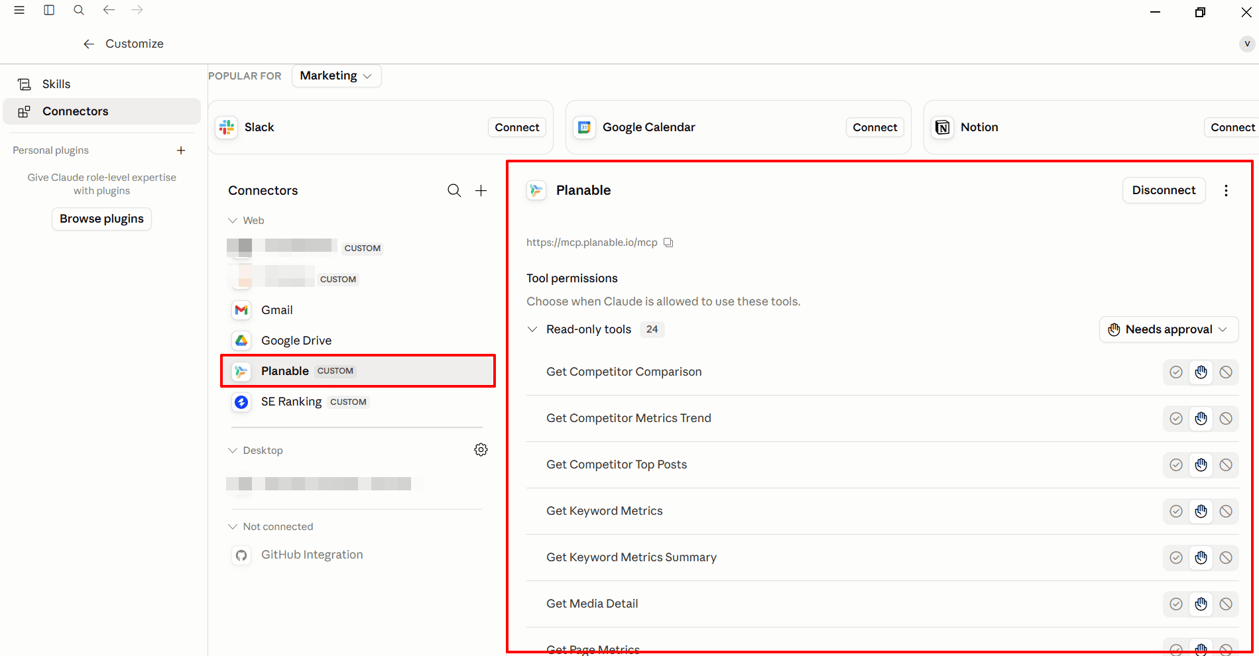Open the hamburger menu icon
Screen dimensions: 1259x656
pyautogui.click(x=19, y=10)
